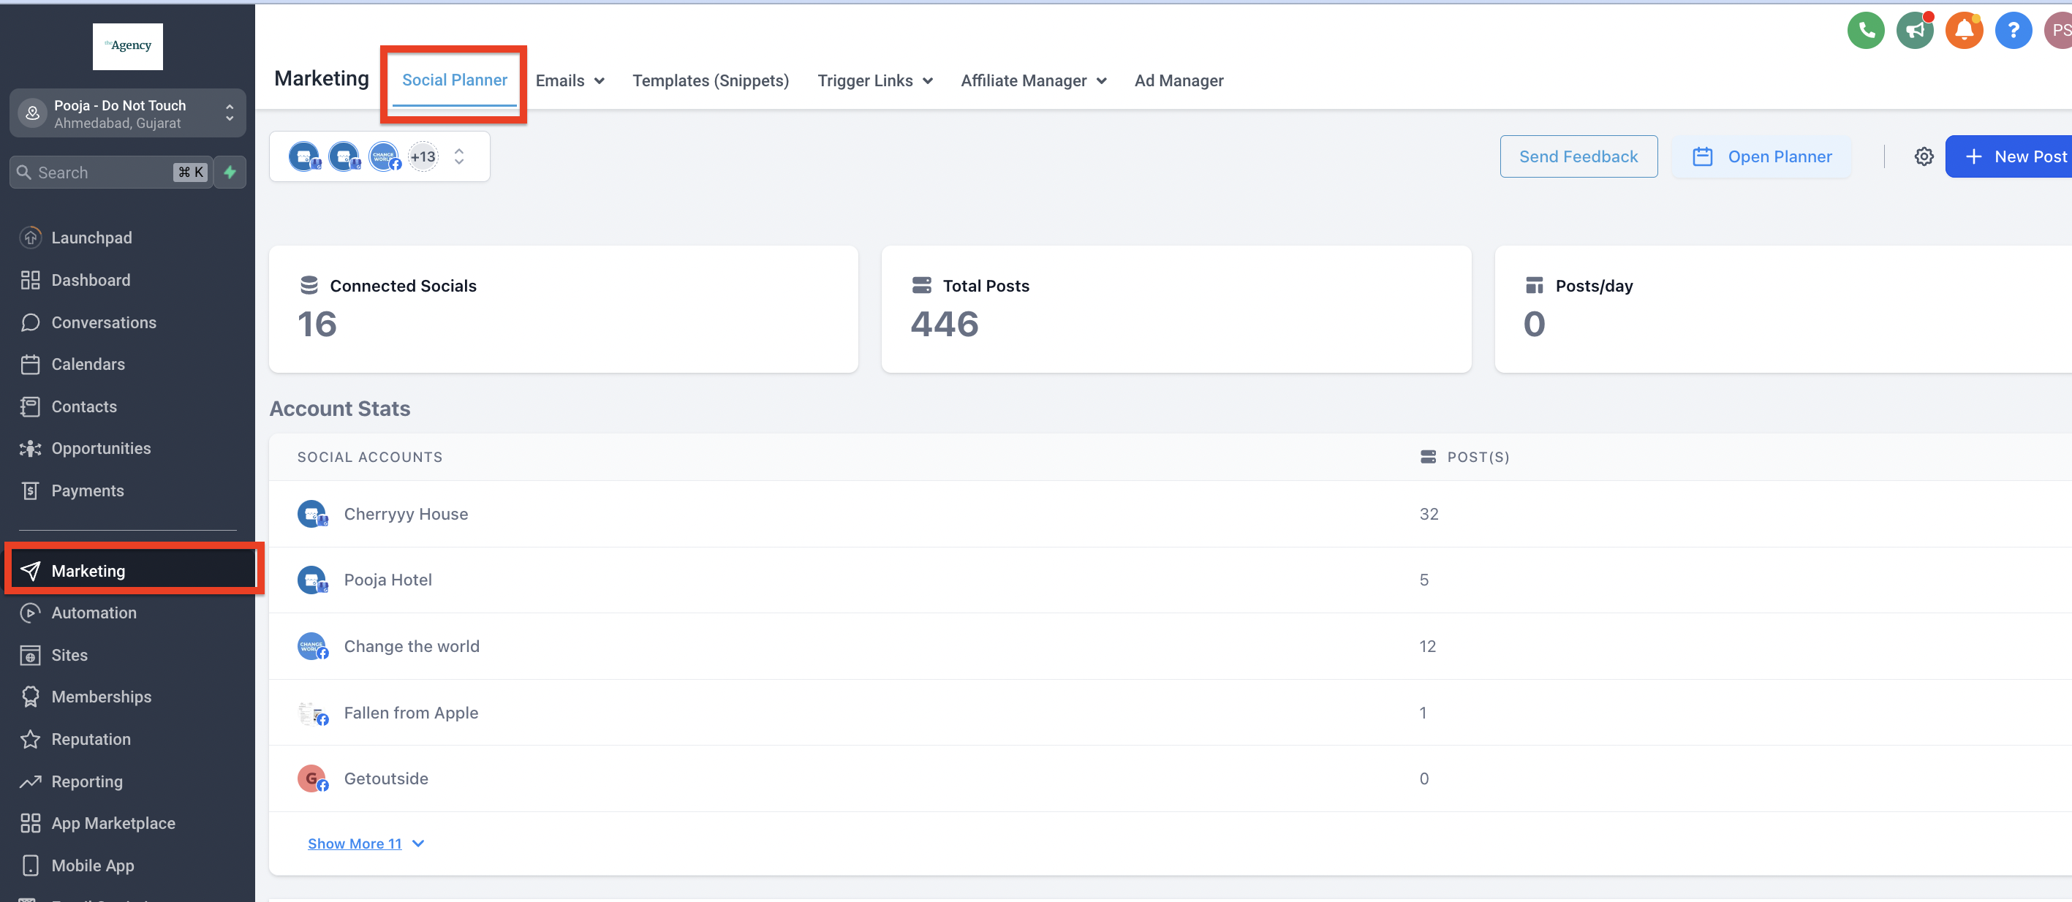Expand the Trigger Links dropdown
Screen dimensions: 2072x902
point(874,80)
